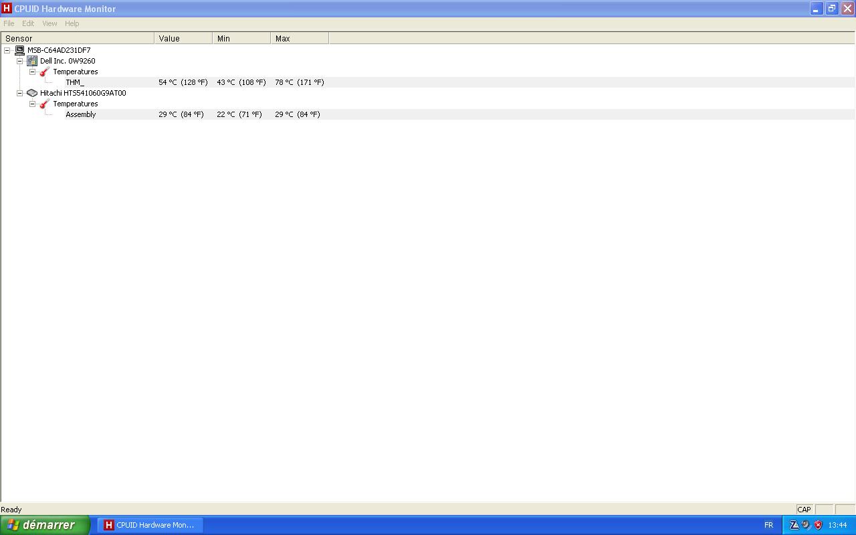Screen dimensions: 856x535
Task: Click the THM_ minimum value 43 °C (108 °F)
Action: [241, 82]
